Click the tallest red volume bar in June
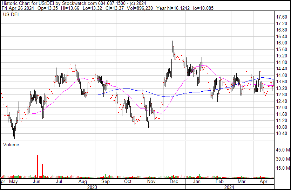291x190 pixels. coord(38,167)
